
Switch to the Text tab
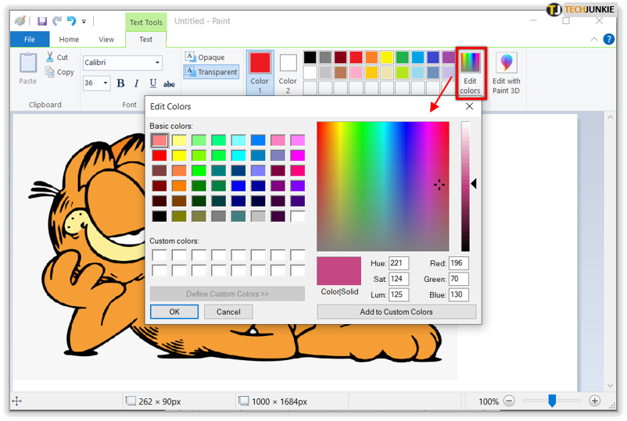pos(145,39)
